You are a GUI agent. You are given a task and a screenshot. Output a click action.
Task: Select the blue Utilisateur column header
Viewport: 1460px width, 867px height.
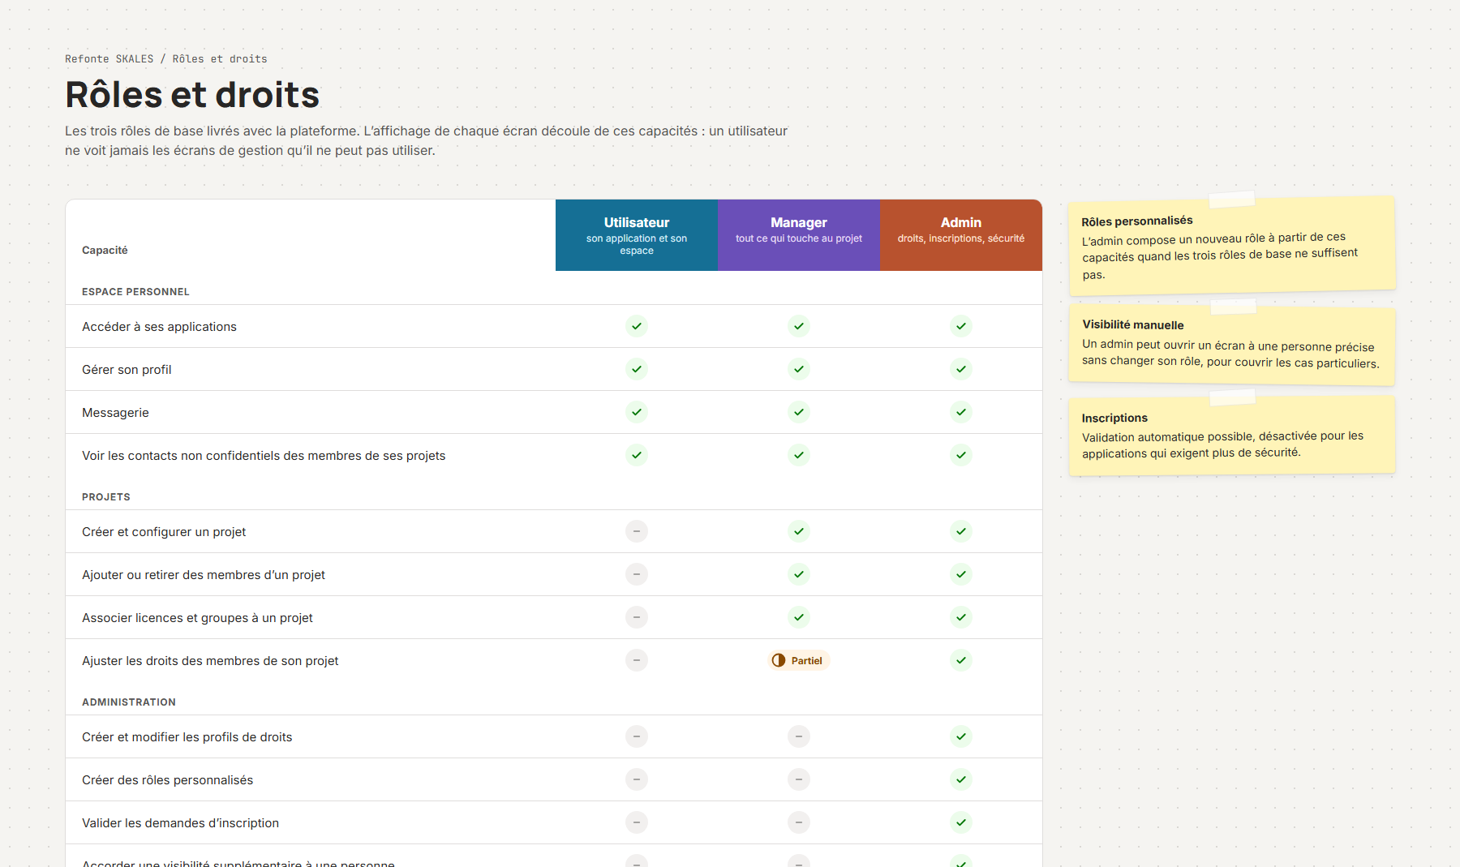click(637, 235)
